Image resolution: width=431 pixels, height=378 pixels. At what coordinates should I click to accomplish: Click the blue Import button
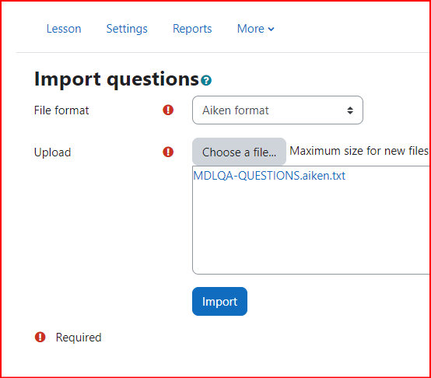pos(219,301)
